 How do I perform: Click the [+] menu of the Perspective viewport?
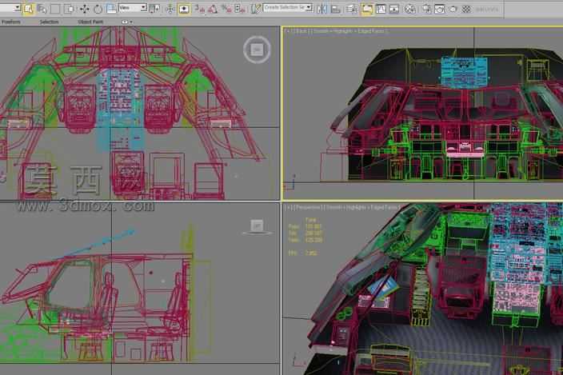pyautogui.click(x=289, y=207)
